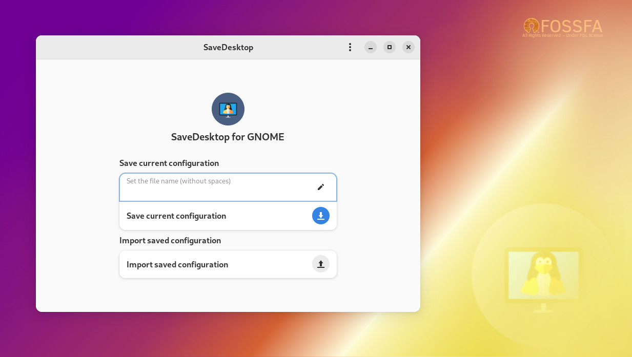632x357 pixels.
Task: Click the upload icon to import a configuration
Action: pyautogui.click(x=321, y=264)
